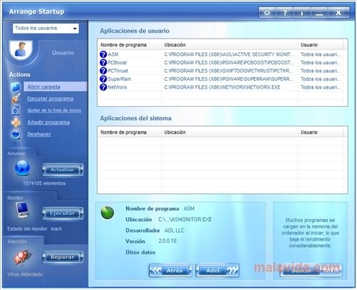Click the ASMONITOR.EXE location value
Image resolution: width=357 pixels, height=290 pixels.
point(185,219)
